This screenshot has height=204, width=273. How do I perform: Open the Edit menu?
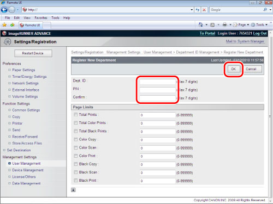point(16,18)
